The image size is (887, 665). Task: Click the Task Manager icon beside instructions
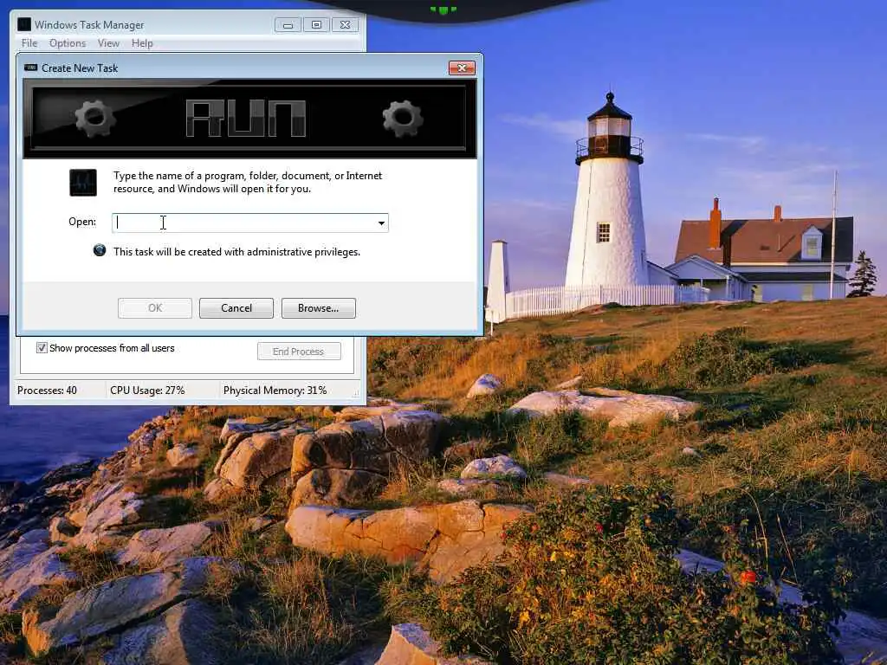click(x=83, y=183)
